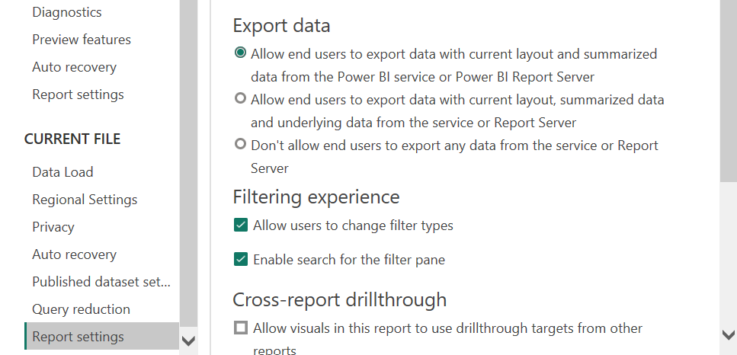
Task: Open Published dataset settings page
Action: pyautogui.click(x=101, y=282)
